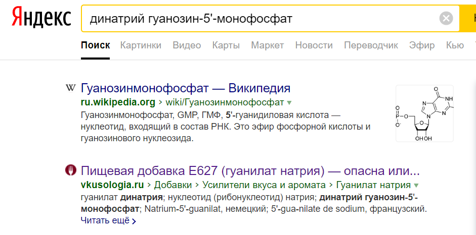Switch to the Видео tab
This screenshot has width=476, height=235.
(187, 45)
